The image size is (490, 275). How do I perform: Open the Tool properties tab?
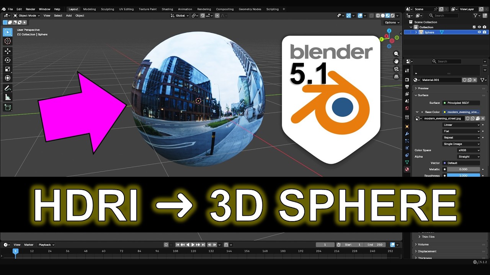click(407, 71)
